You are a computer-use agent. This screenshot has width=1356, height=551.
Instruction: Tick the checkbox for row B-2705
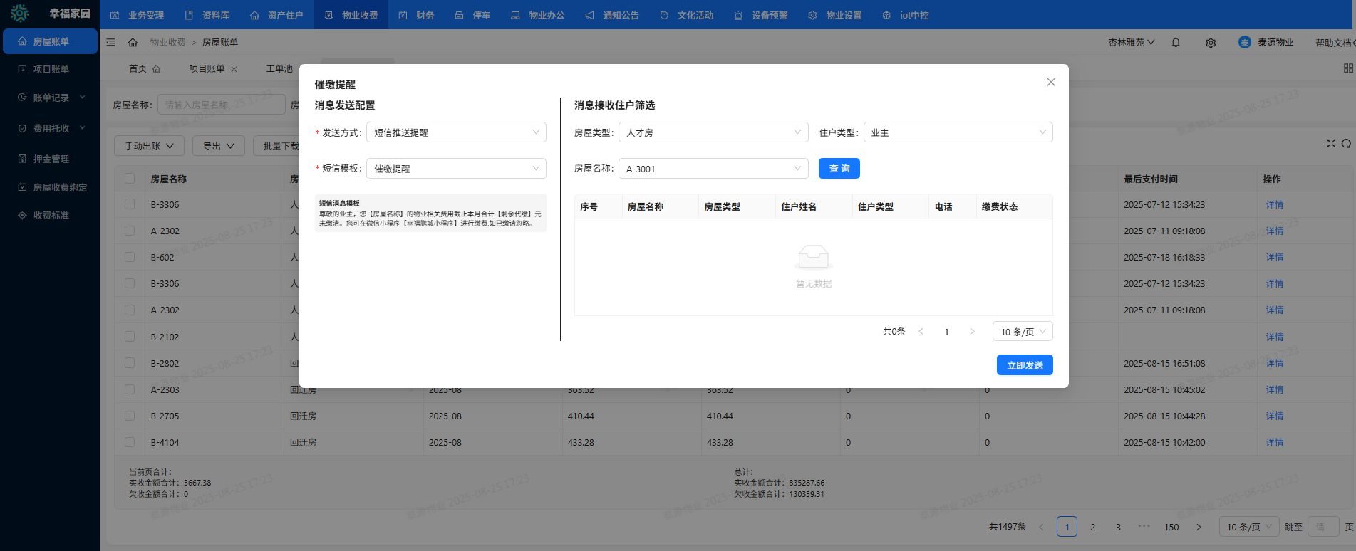point(130,416)
